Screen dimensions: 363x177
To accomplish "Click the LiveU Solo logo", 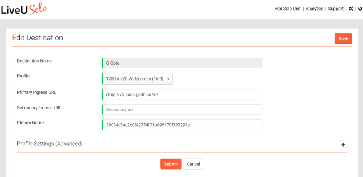I will [x=24, y=9].
